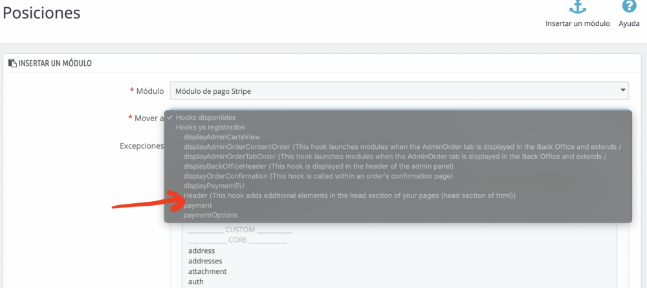Screen dimensions: 647x288
Task: Select 'attachment' in exceptions list
Action: coord(208,271)
